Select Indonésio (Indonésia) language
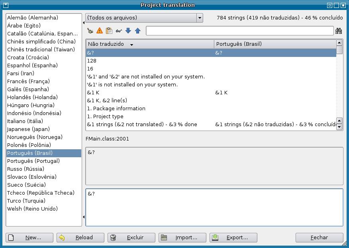Image resolution: width=349 pixels, height=248 pixels. 44,113
